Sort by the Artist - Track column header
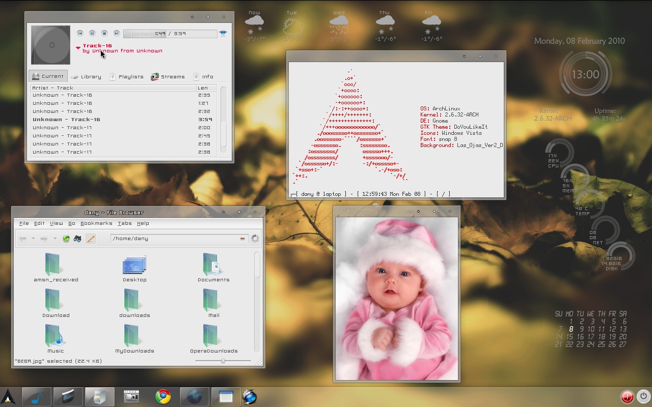This screenshot has width=652, height=407. click(x=113, y=88)
